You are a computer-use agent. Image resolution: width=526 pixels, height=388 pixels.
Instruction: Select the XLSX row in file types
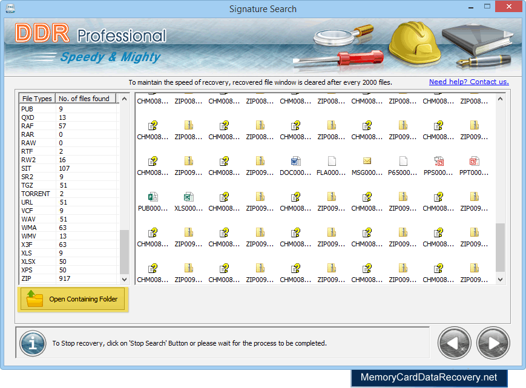pos(68,261)
